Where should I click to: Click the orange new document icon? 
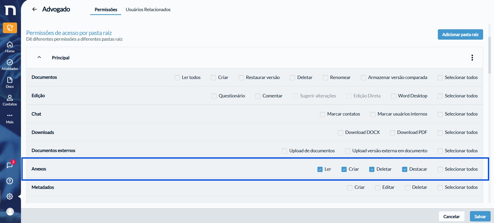coord(10,28)
